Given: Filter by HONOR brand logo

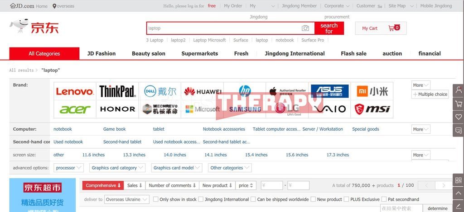Looking at the screenshot, I should coord(117,109).
